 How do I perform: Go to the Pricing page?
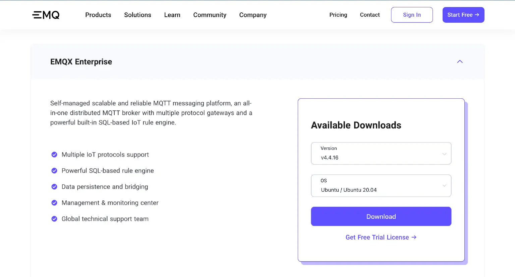pos(338,15)
